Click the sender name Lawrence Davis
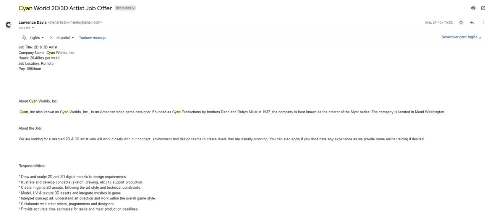Image resolution: width=489 pixels, height=220 pixels. pyautogui.click(x=32, y=22)
